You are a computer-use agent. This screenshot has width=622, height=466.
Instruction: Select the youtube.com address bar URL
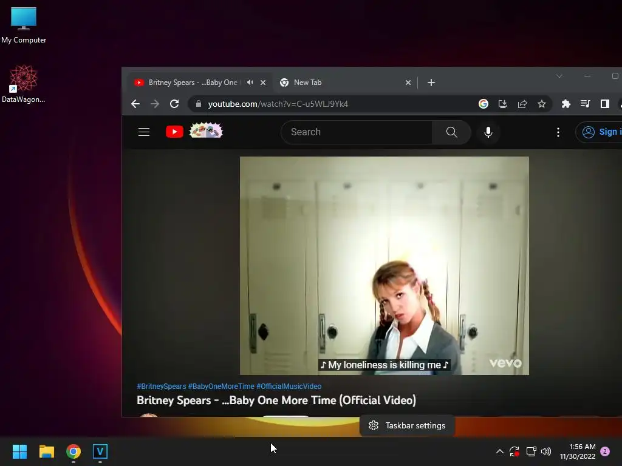pyautogui.click(x=278, y=104)
